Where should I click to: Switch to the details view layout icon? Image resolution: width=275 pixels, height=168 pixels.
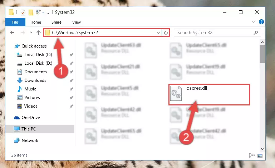[x=252, y=155]
